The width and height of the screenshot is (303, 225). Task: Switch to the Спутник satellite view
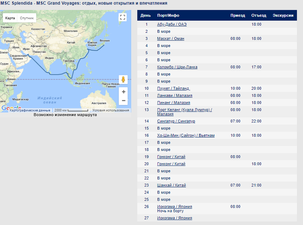[27, 18]
